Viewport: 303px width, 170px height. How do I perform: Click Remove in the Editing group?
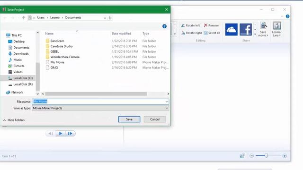[211, 25]
